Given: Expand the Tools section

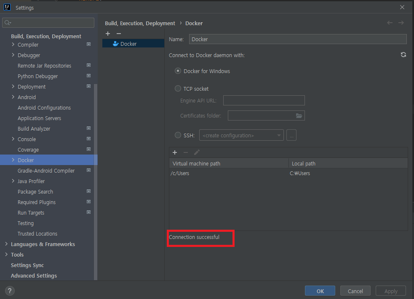Looking at the screenshot, I should click(6, 254).
